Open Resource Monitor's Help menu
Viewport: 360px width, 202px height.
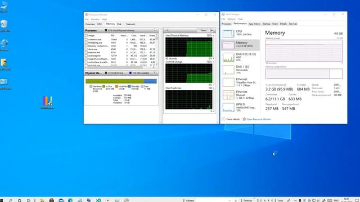click(105, 20)
